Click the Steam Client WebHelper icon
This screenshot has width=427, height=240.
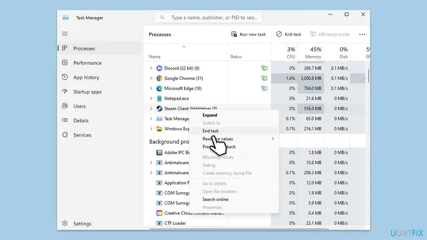click(x=159, y=108)
